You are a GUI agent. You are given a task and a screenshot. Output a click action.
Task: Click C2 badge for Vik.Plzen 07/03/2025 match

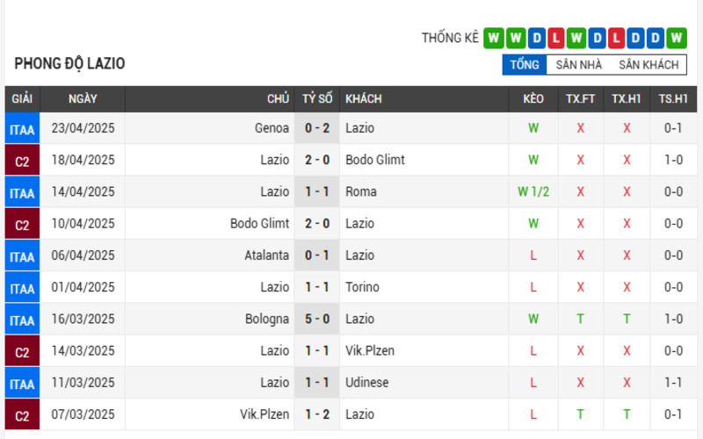click(x=22, y=414)
